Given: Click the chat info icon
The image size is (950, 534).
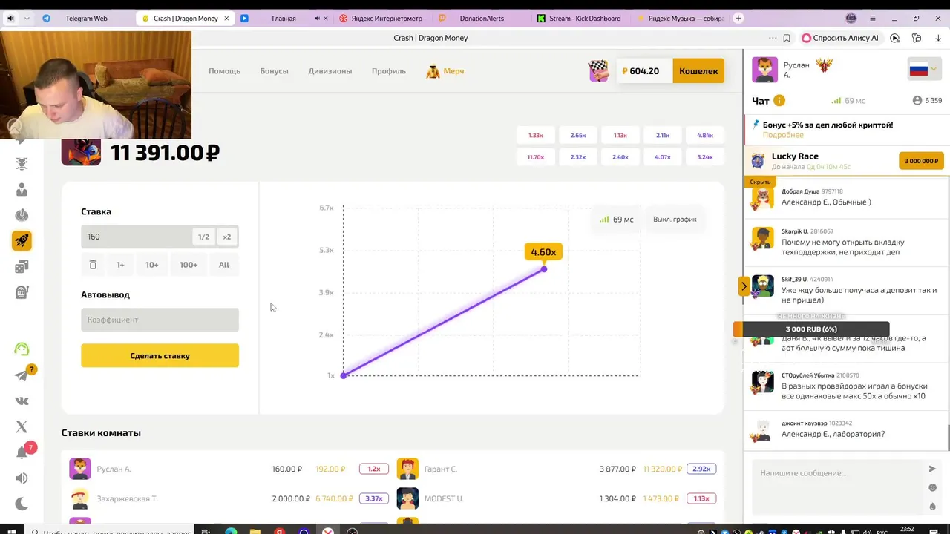Looking at the screenshot, I should [x=779, y=101].
